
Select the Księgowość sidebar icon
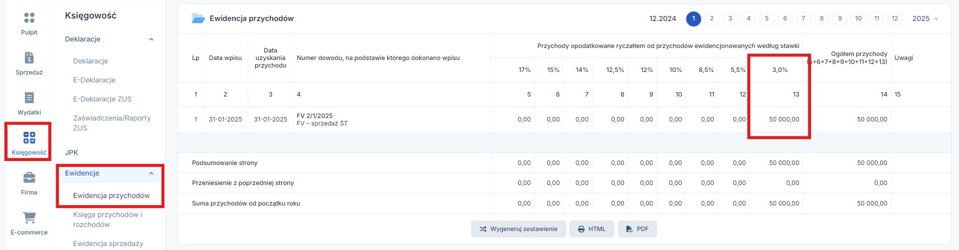[x=29, y=138]
